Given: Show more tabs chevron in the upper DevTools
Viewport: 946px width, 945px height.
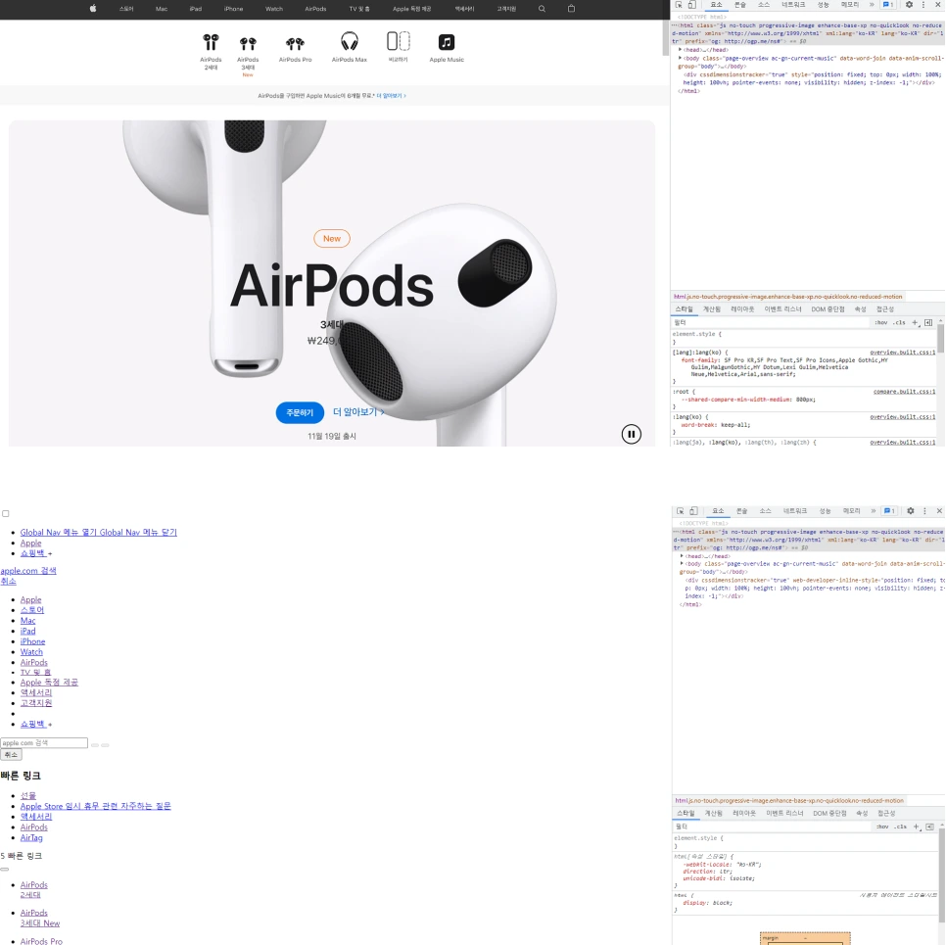Looking at the screenshot, I should pos(872,5).
